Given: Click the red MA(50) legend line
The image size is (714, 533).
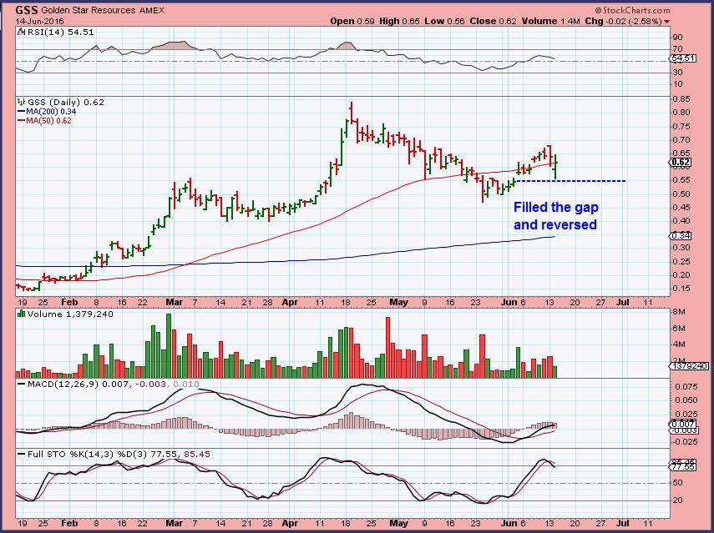Looking at the screenshot, I should pos(22,120).
